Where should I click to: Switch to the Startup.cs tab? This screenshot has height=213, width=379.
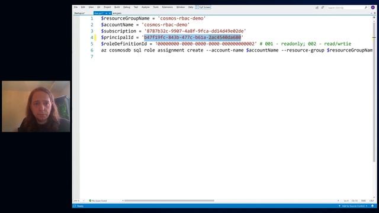(x=79, y=13)
